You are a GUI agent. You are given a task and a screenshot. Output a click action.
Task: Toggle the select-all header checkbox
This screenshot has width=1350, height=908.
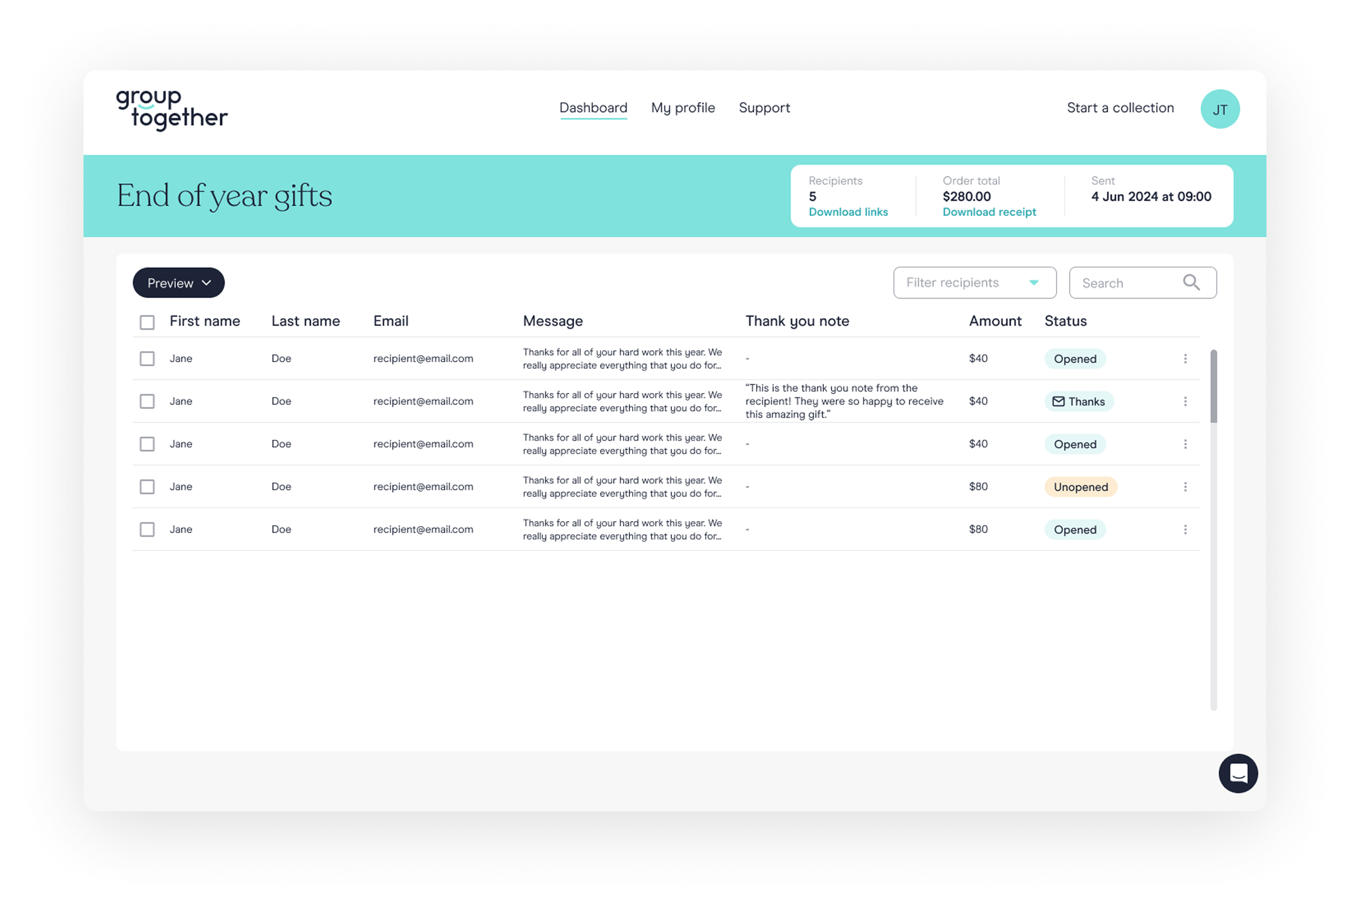(x=147, y=322)
